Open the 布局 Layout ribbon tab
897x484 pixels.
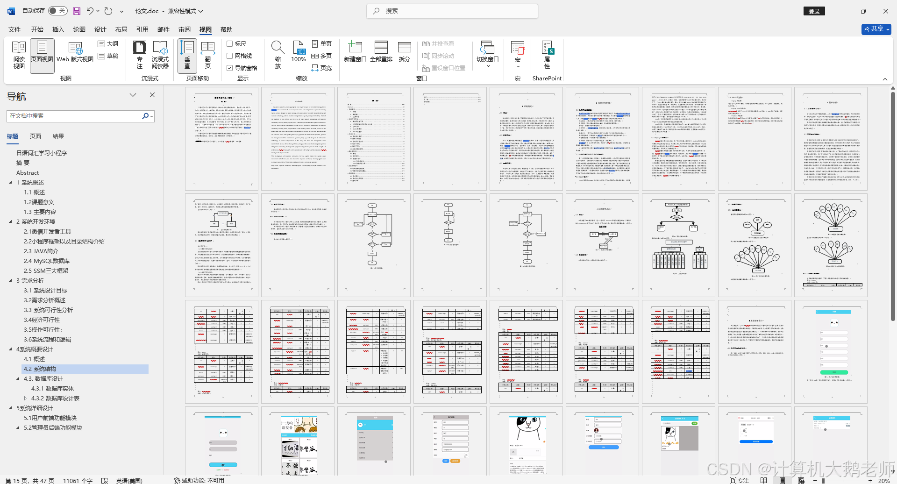point(121,29)
